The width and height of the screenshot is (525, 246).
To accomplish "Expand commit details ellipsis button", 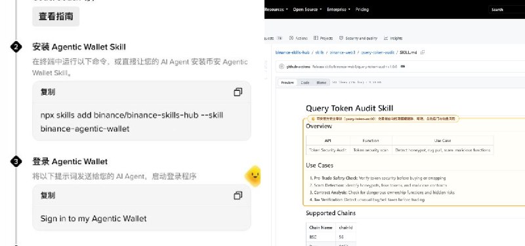I will 403,67.
